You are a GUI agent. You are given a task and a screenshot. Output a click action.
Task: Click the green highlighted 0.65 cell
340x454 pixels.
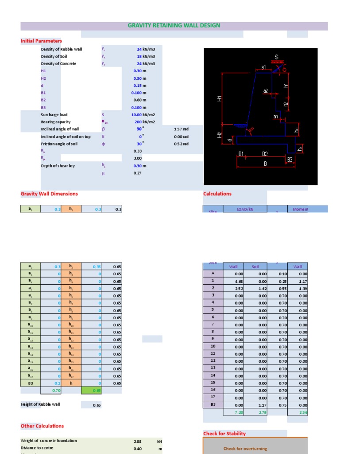[x=91, y=390]
